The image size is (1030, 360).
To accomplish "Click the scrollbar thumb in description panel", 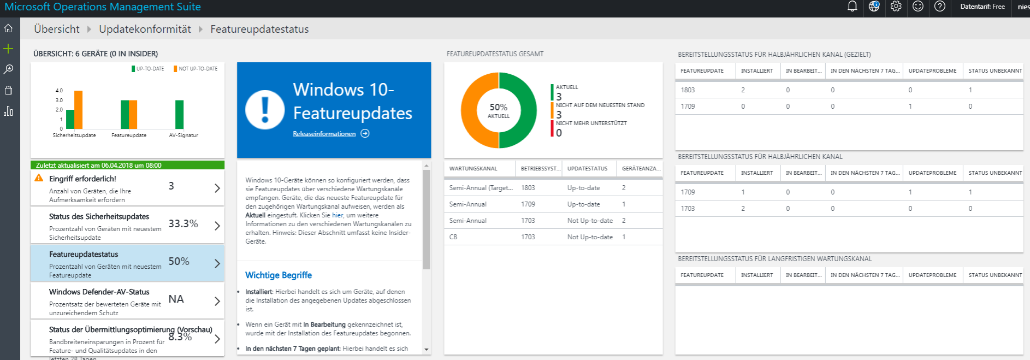I will (x=427, y=220).
